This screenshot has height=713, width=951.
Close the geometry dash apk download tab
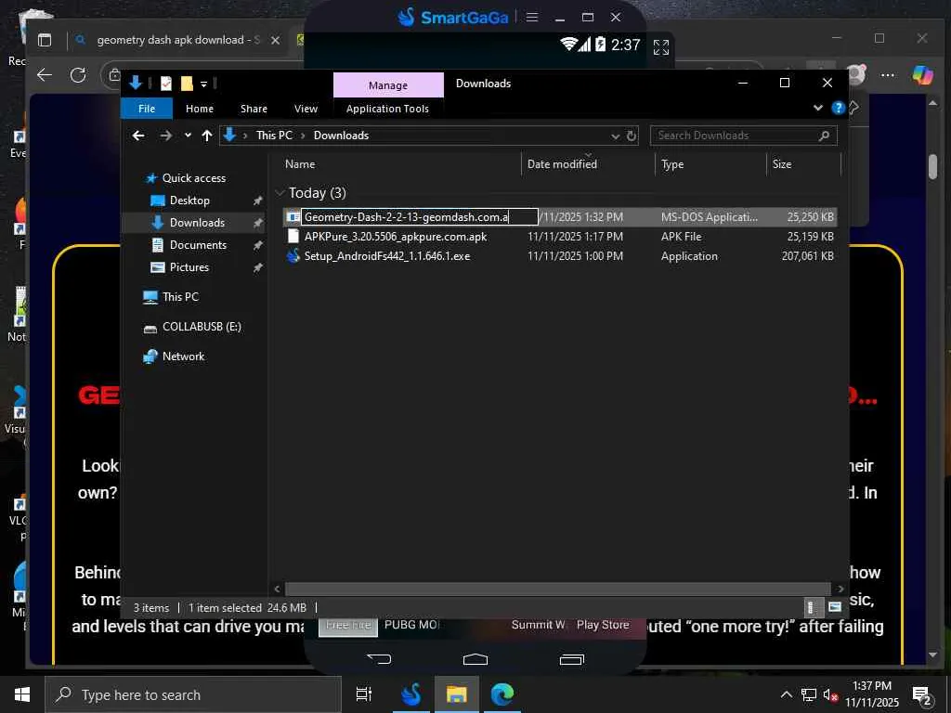275,40
